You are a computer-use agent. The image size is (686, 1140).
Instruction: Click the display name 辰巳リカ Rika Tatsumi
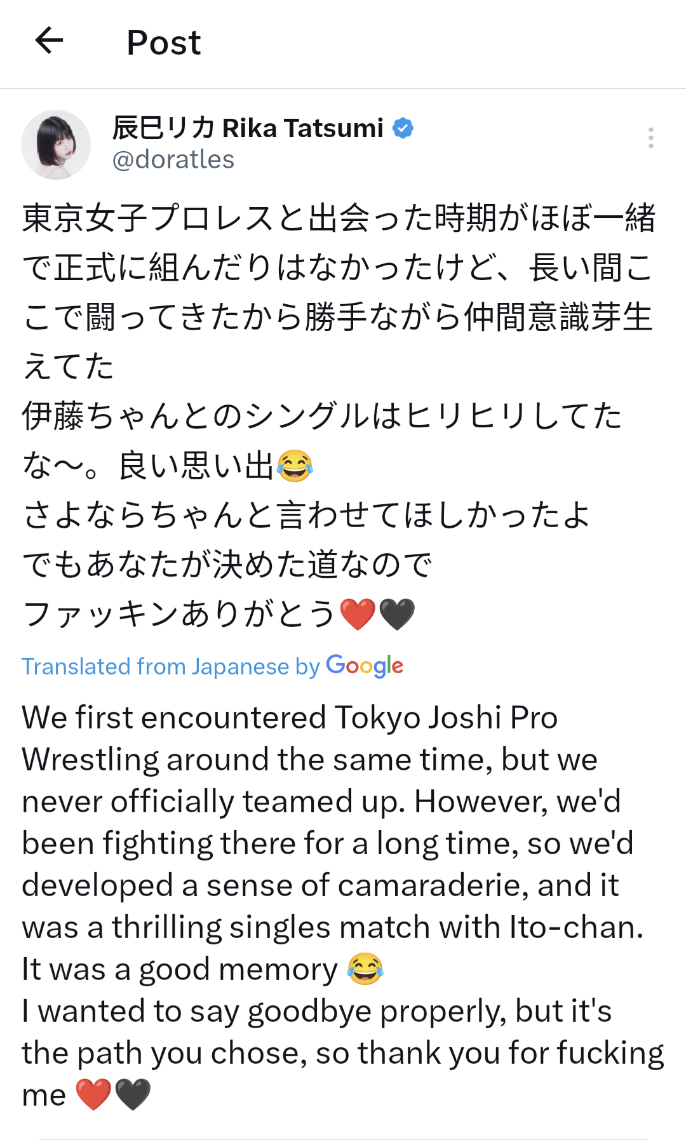pos(248,128)
